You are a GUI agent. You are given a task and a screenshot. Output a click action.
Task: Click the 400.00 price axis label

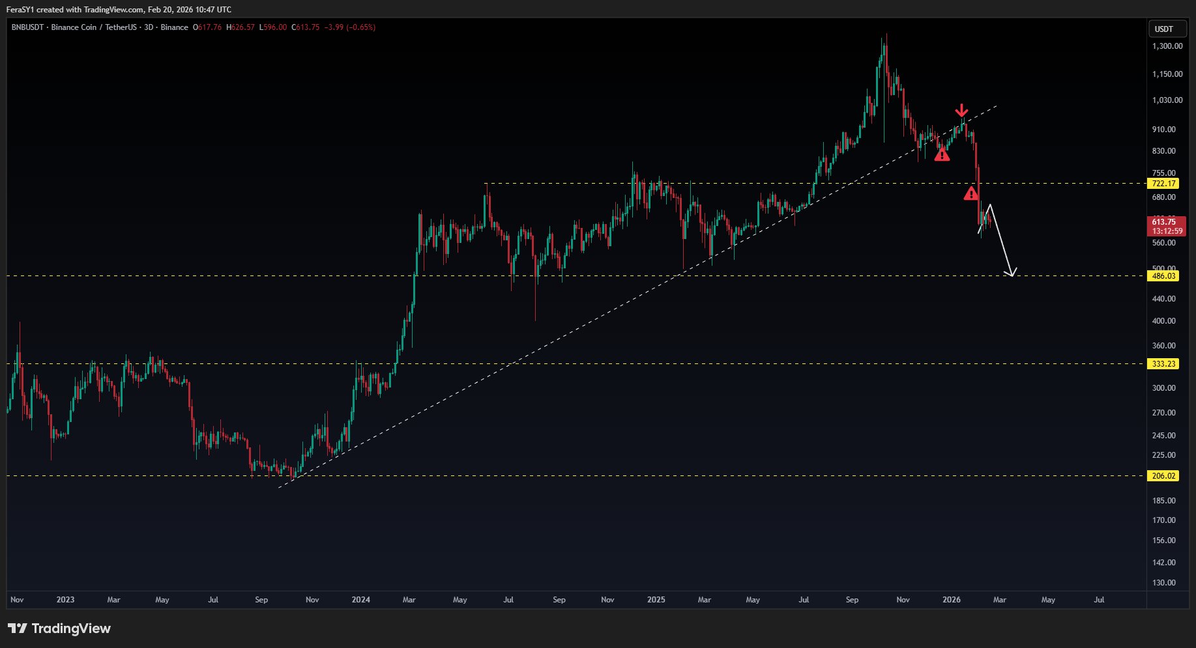click(1164, 321)
